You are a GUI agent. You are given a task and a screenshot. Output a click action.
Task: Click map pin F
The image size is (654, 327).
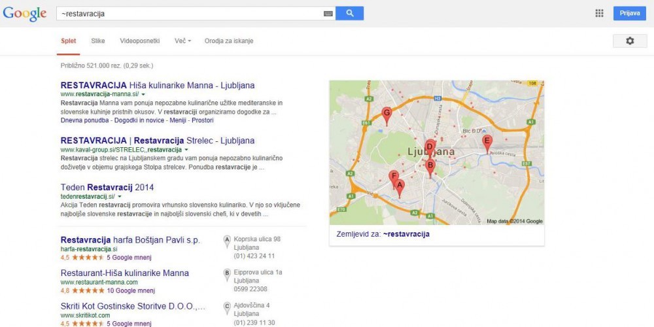point(393,179)
